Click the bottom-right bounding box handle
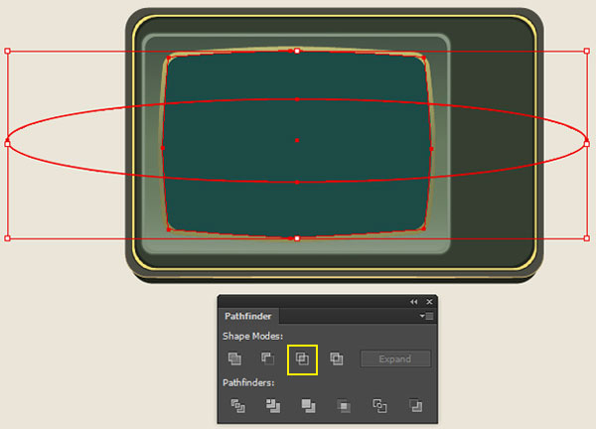 (x=587, y=238)
